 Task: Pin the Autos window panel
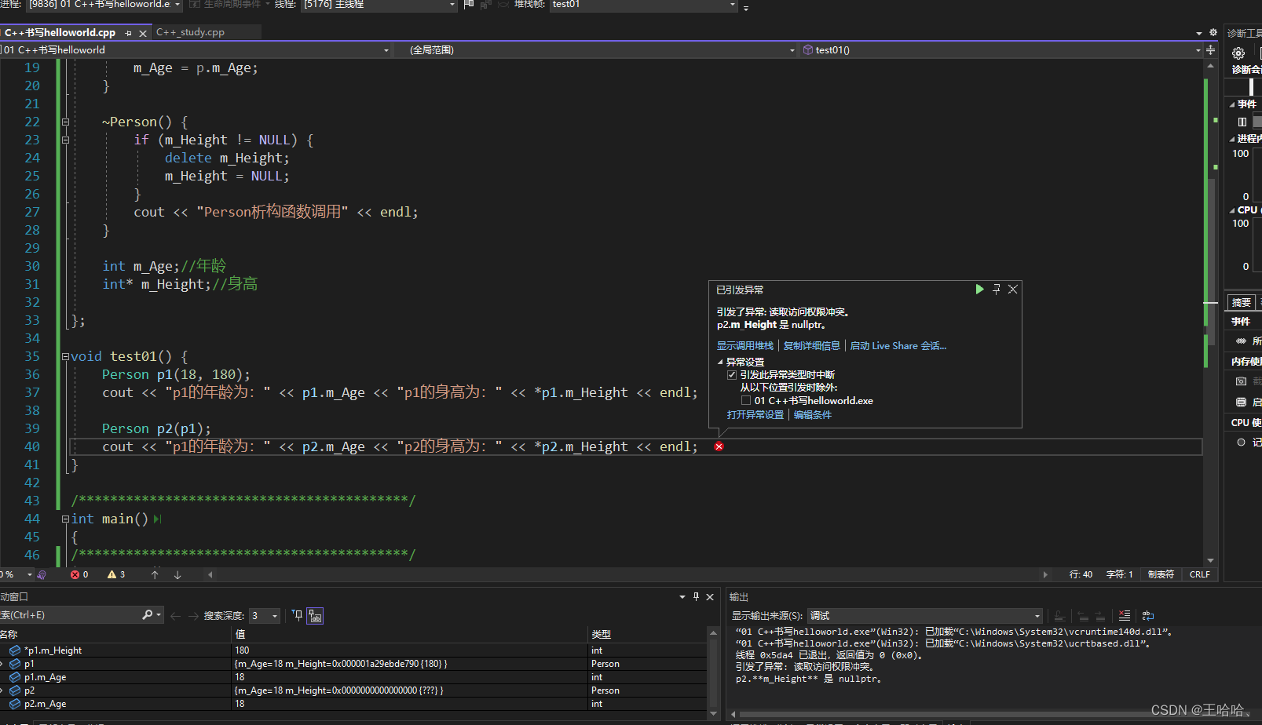[x=696, y=597]
